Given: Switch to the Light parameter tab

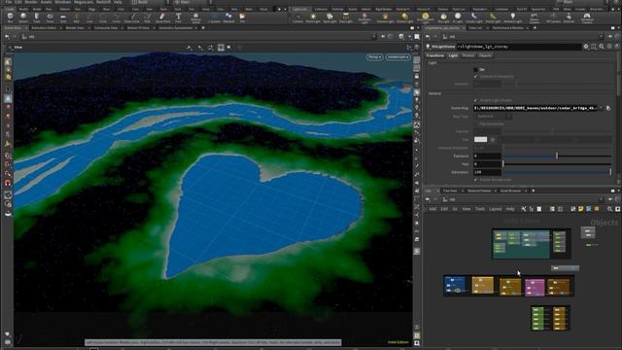Looking at the screenshot, I should pos(453,55).
